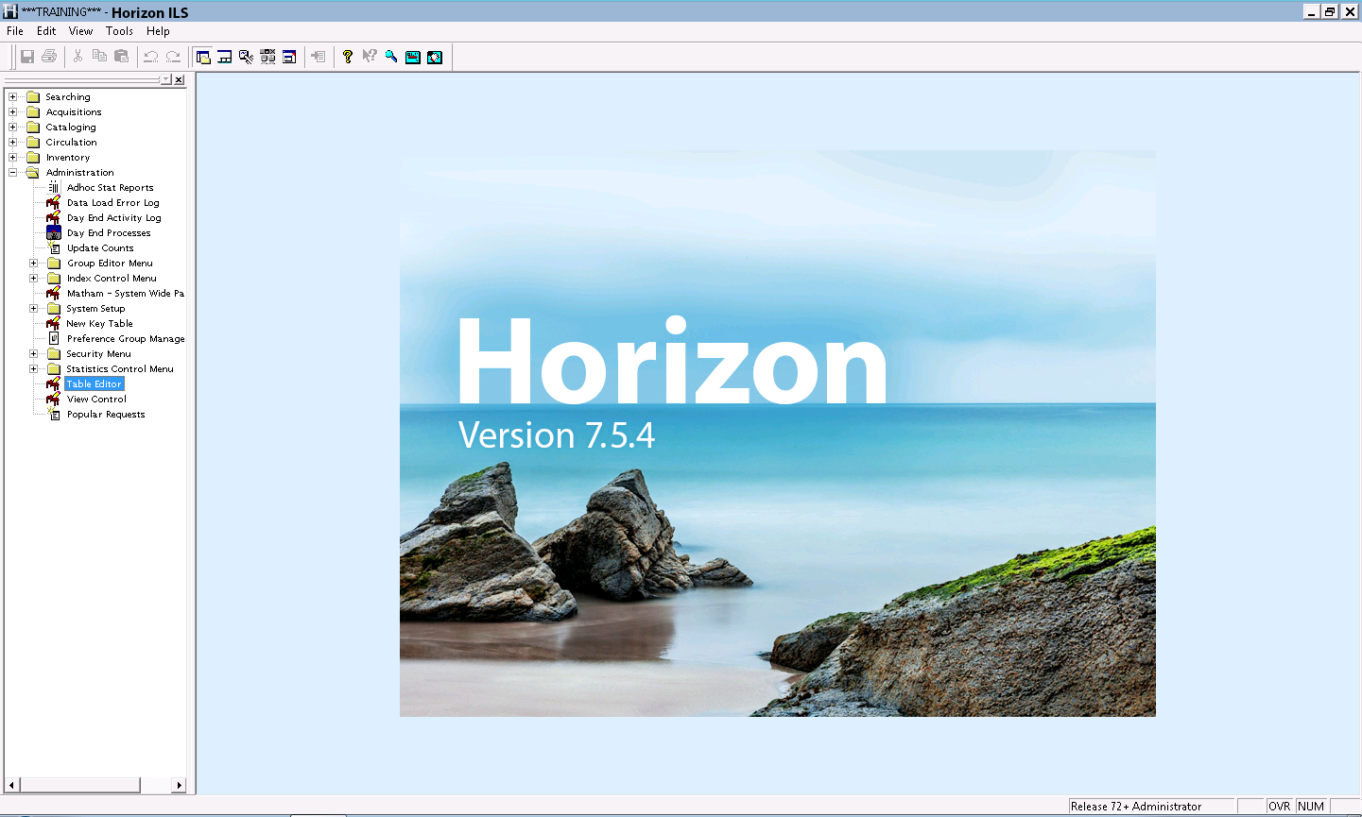Open Popular Requests at the tree bottom
Screen dimensions: 1362x817
(x=104, y=414)
